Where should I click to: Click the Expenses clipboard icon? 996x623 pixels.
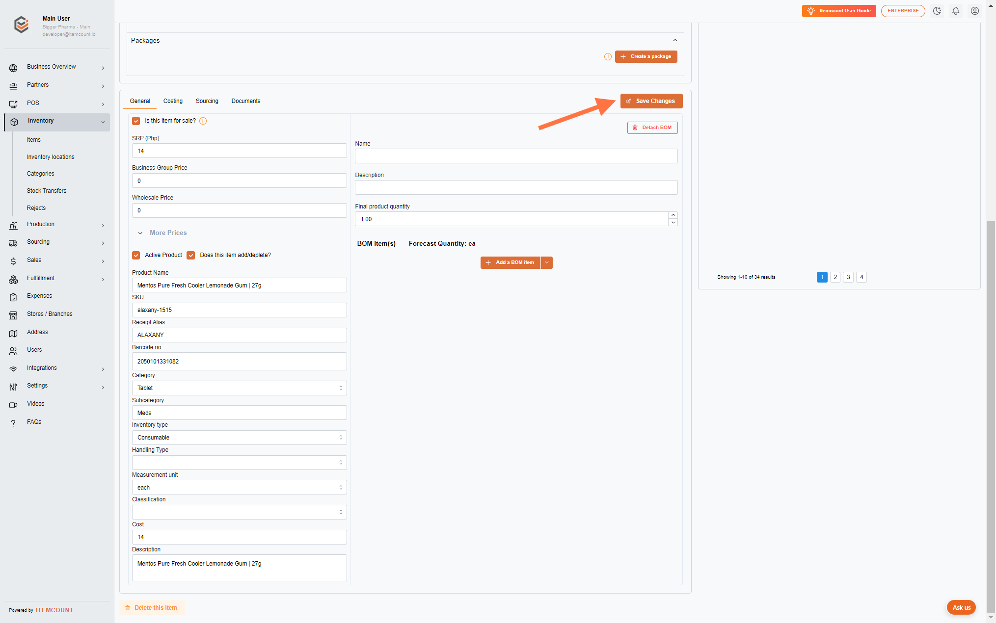click(x=13, y=297)
